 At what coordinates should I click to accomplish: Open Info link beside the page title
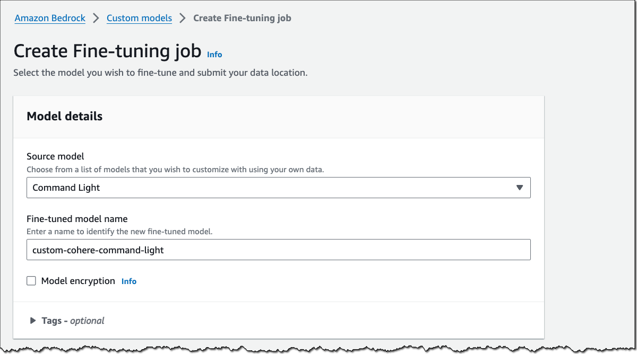(x=214, y=55)
